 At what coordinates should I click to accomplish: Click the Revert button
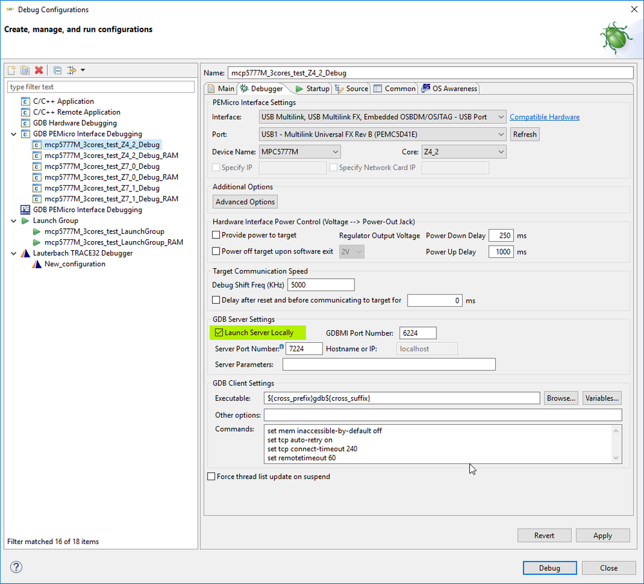click(544, 536)
